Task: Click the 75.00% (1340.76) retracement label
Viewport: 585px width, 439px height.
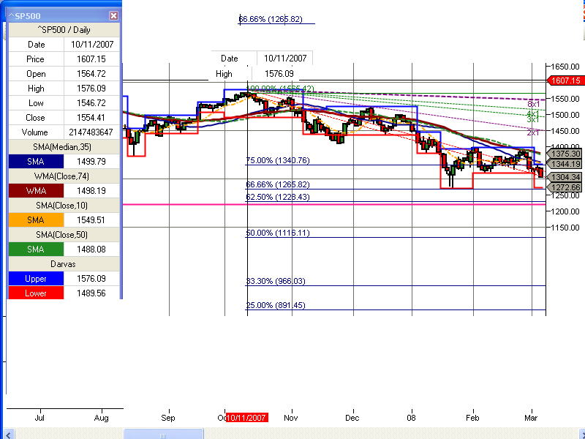Action: (x=278, y=160)
